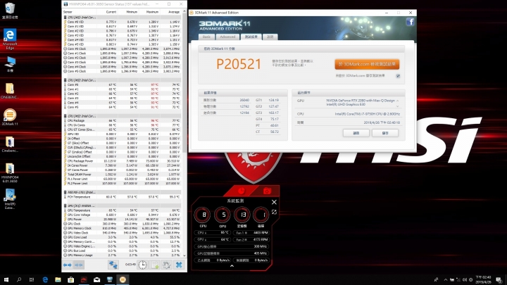Open Mail from the taskbar

[96, 280]
